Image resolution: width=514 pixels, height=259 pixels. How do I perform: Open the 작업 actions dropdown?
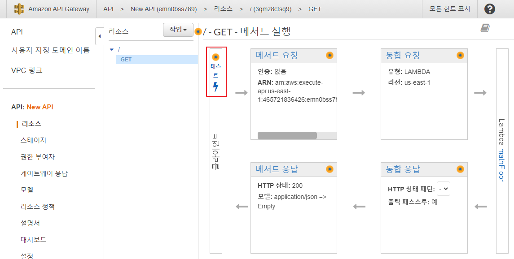(x=178, y=30)
